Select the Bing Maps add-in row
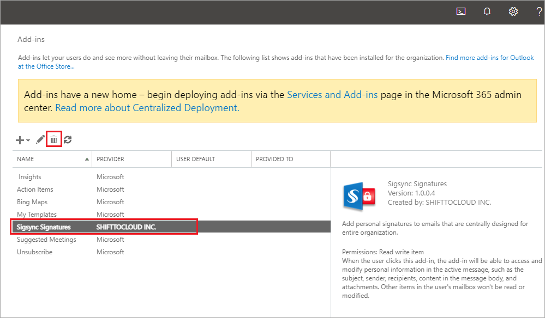 pos(32,202)
